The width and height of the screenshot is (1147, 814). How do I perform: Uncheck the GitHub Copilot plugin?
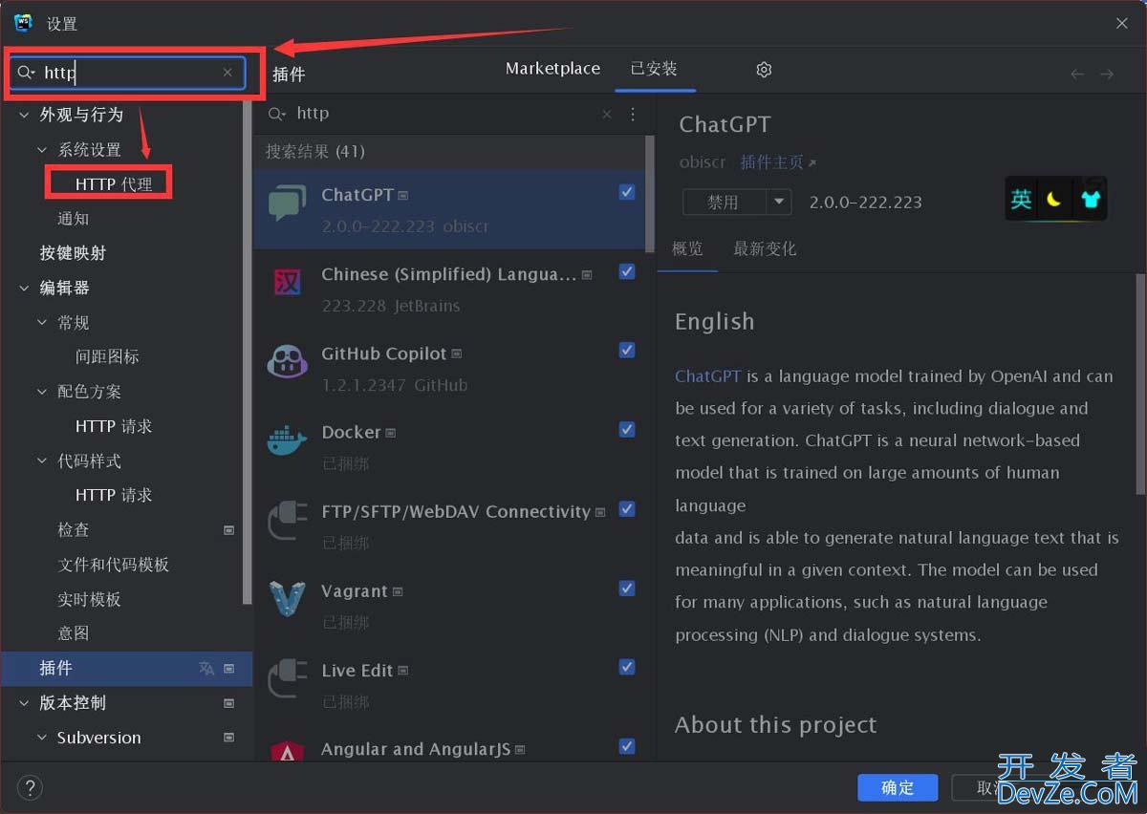[x=627, y=351]
